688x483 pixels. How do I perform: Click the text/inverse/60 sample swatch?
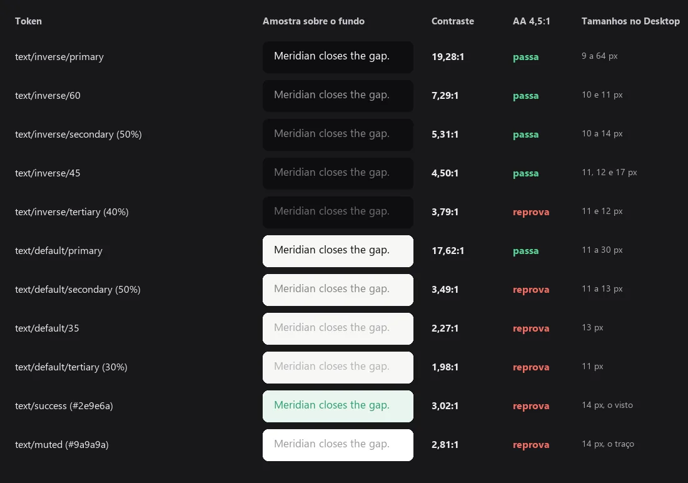click(x=338, y=96)
